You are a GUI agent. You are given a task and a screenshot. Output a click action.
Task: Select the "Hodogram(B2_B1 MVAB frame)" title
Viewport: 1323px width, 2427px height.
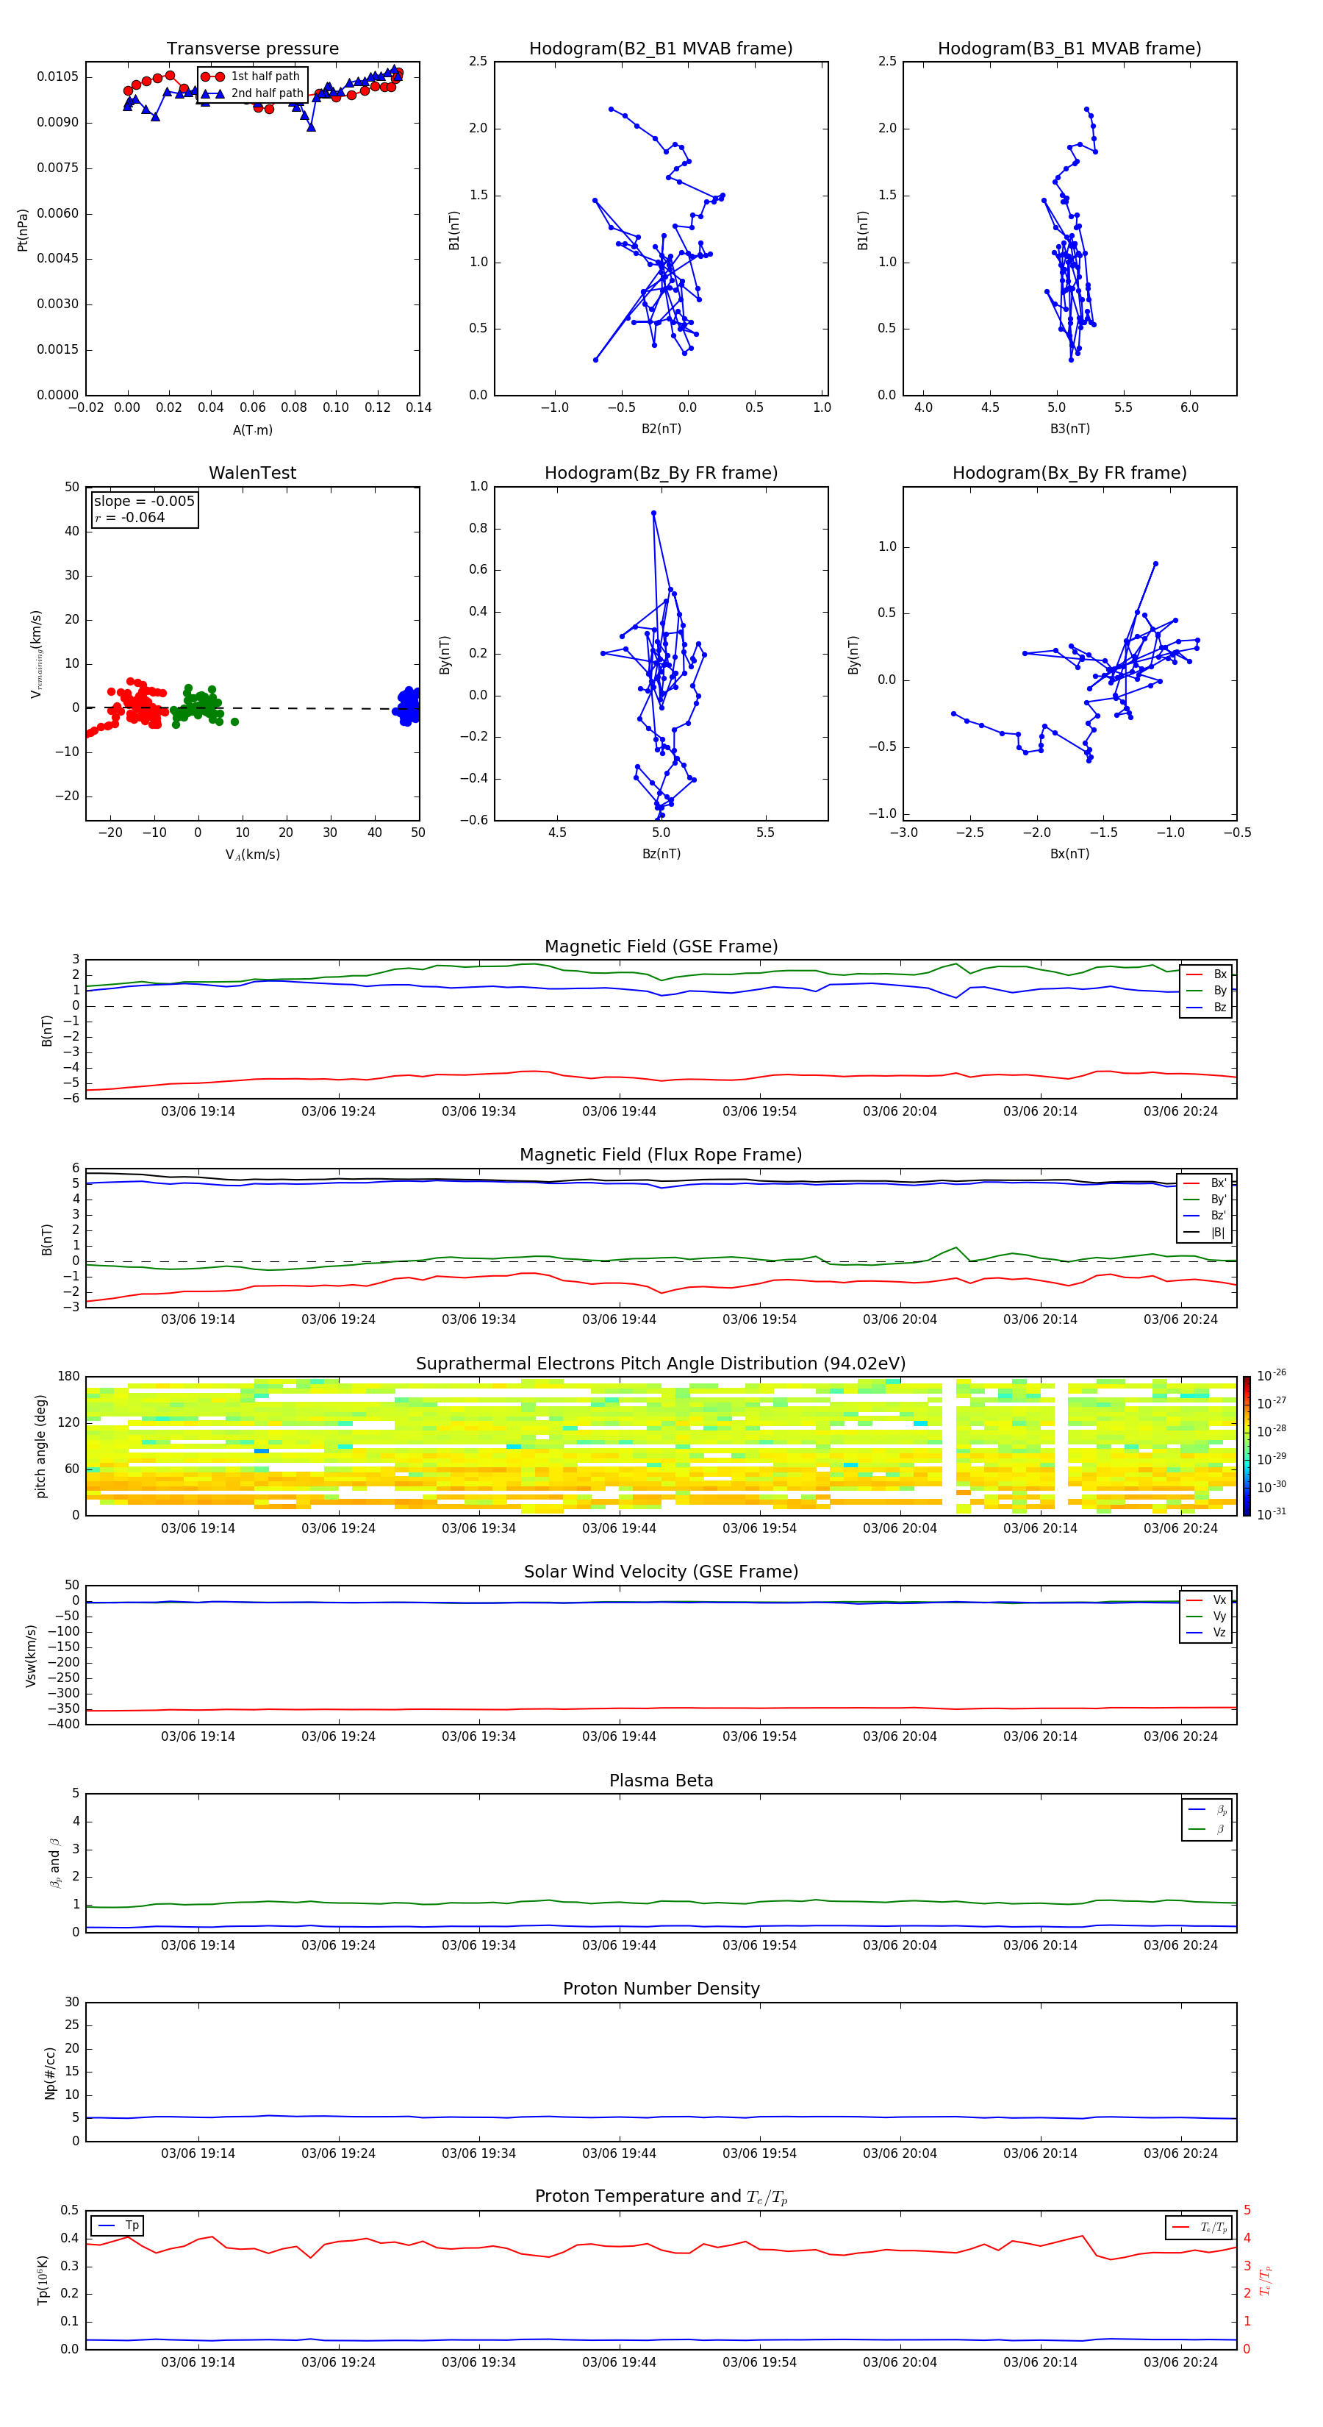pyautogui.click(x=661, y=49)
